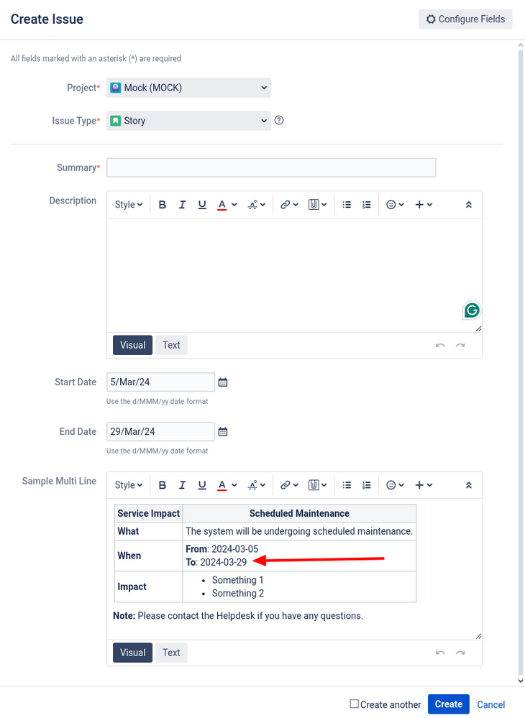Collapse the Description editor toolbar

[x=469, y=205]
